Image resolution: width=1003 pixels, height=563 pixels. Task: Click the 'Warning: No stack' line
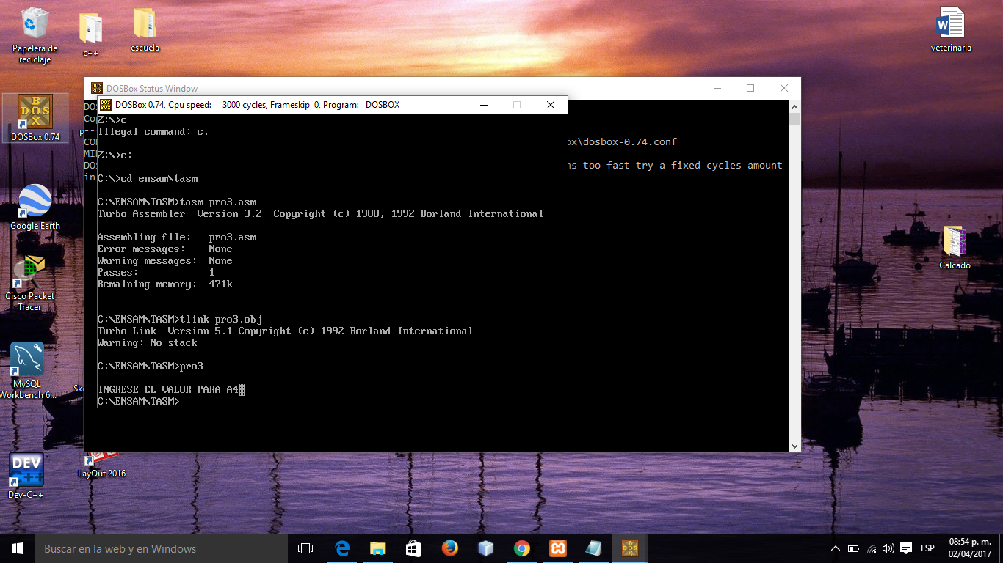[x=148, y=343]
